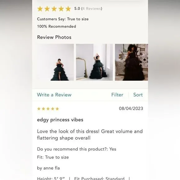Viewport: 180px width, 180px height.
Task: View first review photo of black tulle dress
Action: (56, 62)
